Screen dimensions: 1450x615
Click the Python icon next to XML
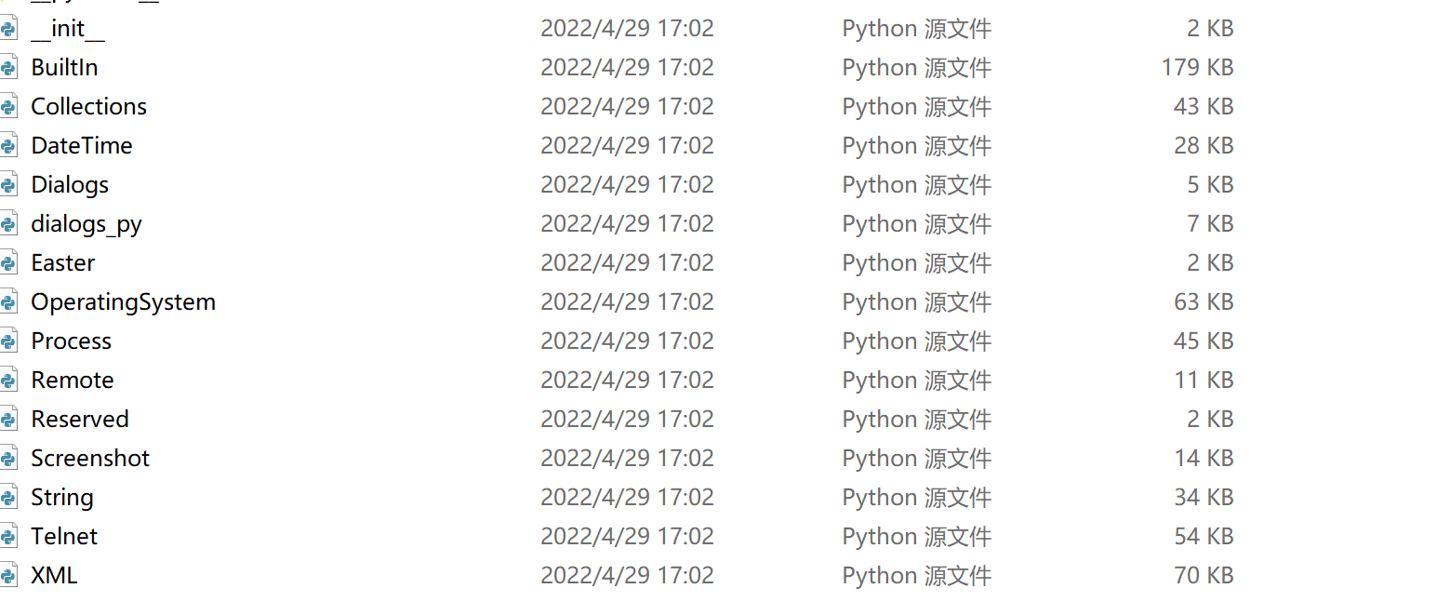pyautogui.click(x=8, y=576)
